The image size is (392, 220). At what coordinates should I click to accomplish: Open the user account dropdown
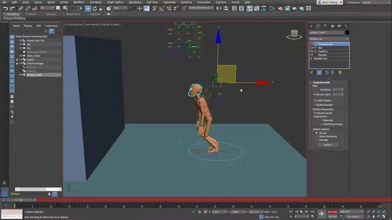coord(330,2)
